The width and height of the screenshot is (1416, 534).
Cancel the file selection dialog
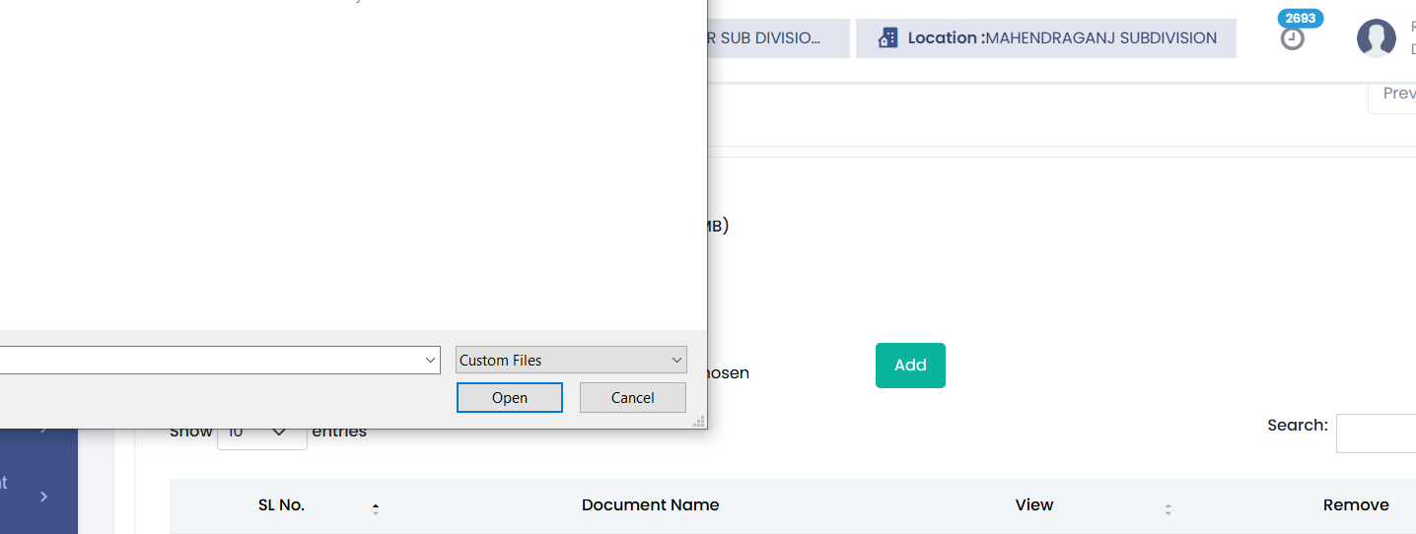[x=632, y=398]
